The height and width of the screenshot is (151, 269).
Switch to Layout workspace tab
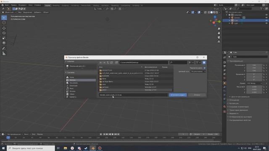tap(47, 5)
